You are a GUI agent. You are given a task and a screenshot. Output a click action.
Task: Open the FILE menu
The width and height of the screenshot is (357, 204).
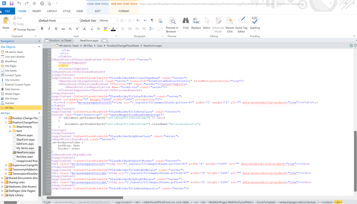point(8,11)
